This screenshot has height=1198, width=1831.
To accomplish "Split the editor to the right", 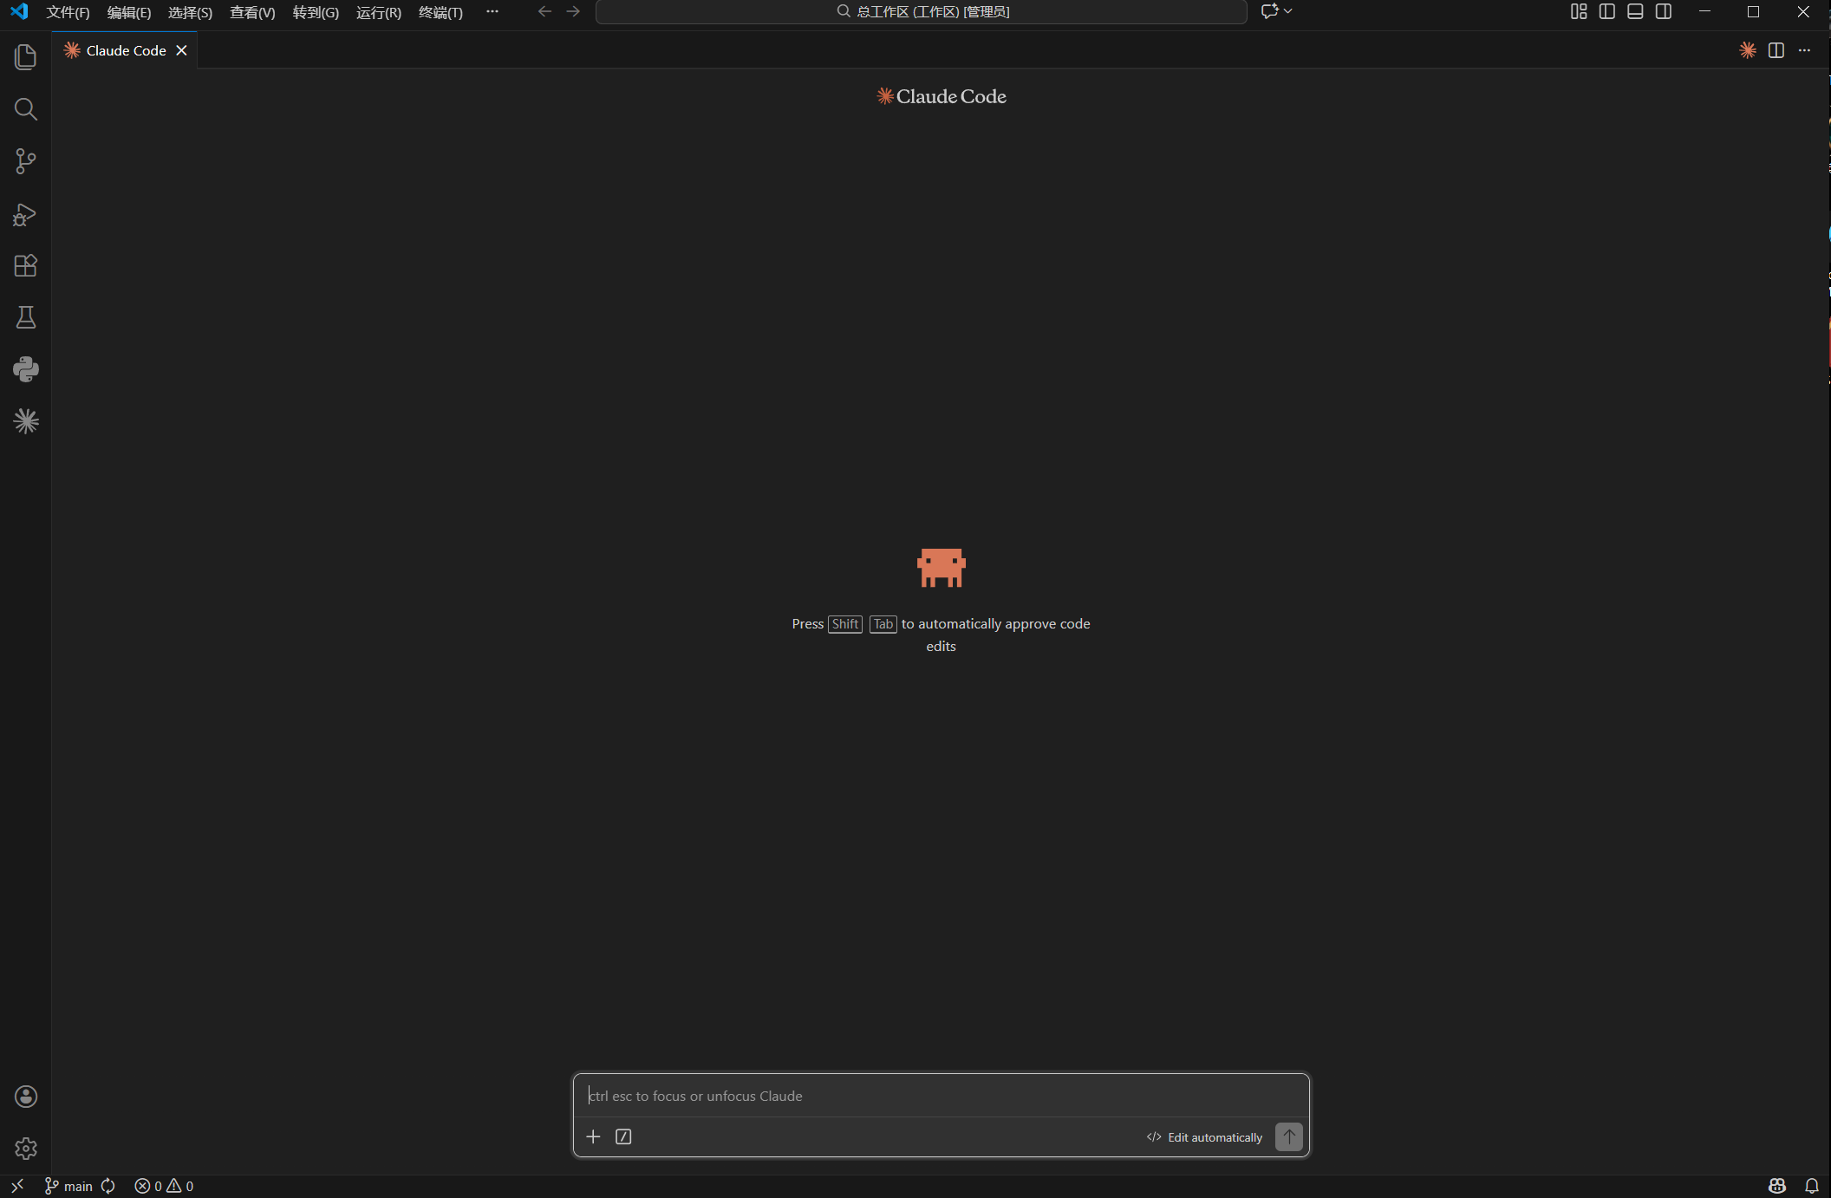I will click(1776, 50).
